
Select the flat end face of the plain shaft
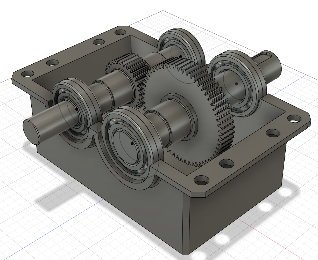[31, 132]
